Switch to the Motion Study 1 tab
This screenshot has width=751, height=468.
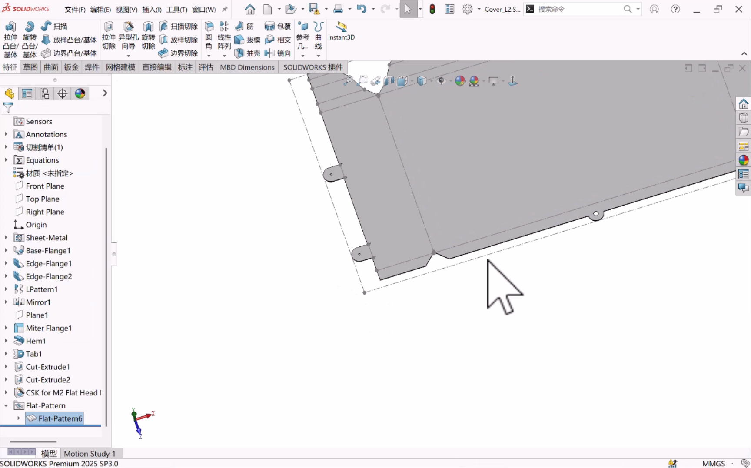[x=90, y=454]
